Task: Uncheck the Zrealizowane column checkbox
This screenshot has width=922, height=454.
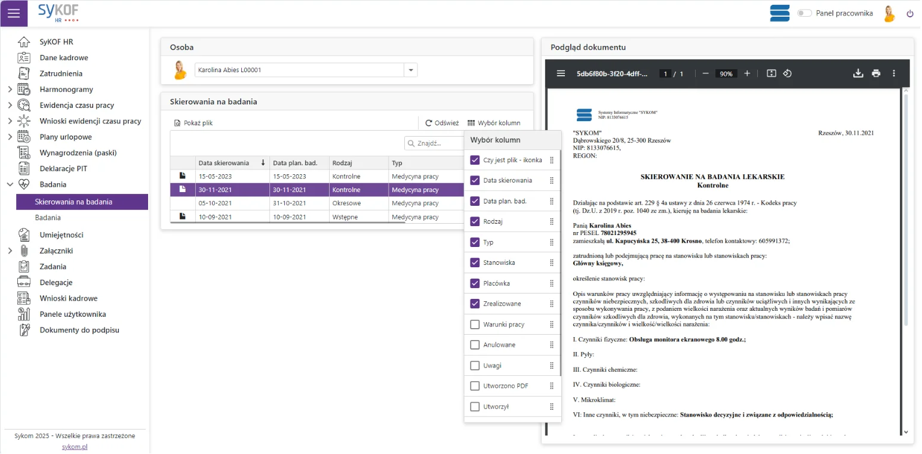Action: (475, 304)
